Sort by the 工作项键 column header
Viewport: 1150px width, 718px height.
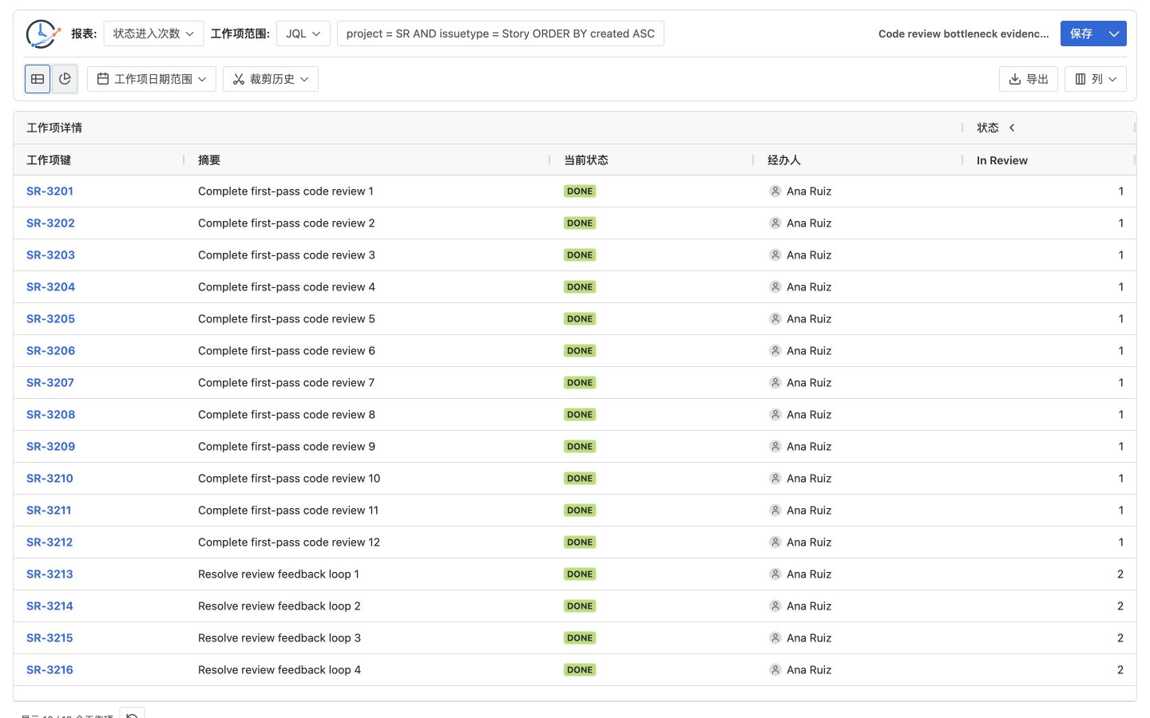49,160
